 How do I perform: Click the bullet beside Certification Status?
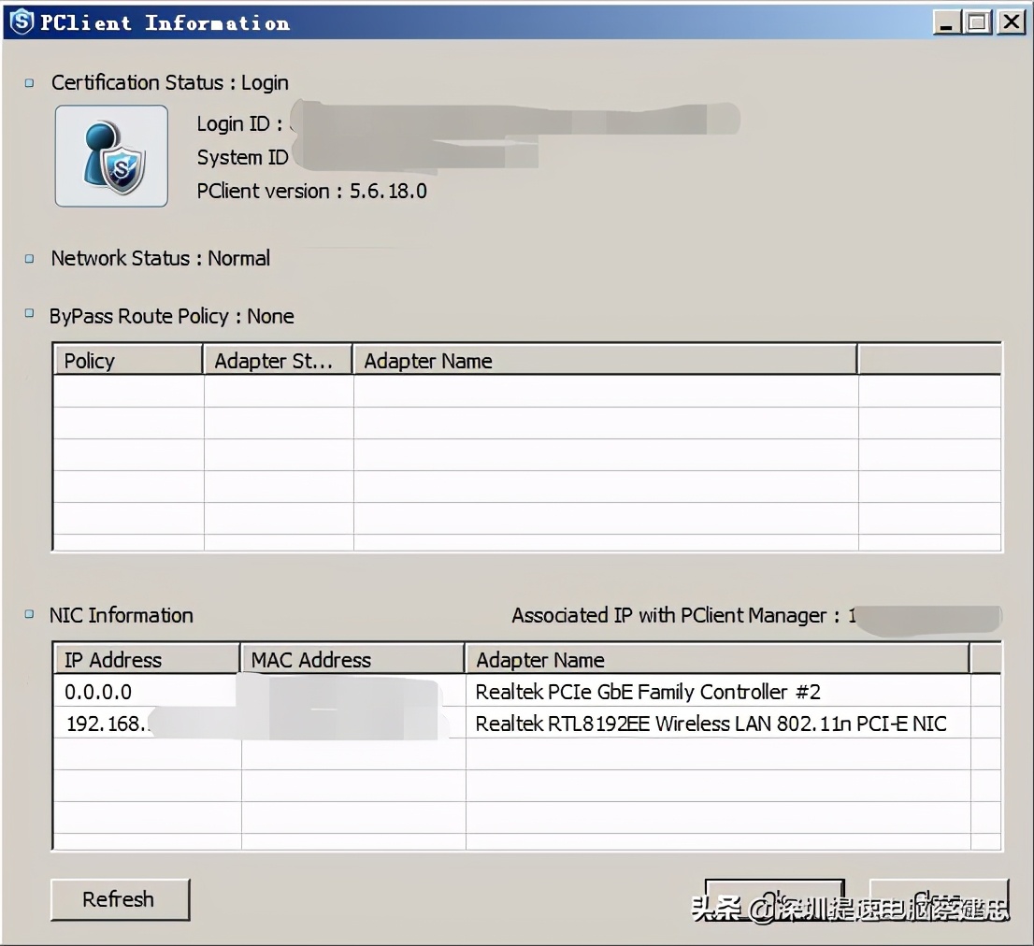[30, 83]
